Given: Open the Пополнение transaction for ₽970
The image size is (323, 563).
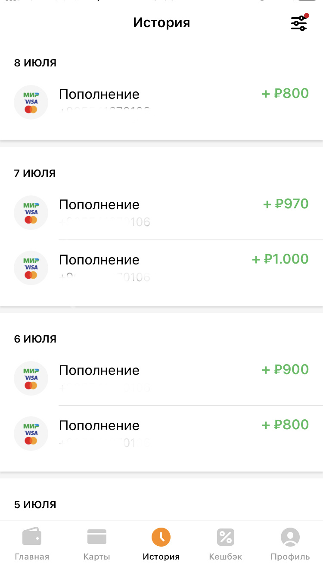Looking at the screenshot, I should [99, 205].
